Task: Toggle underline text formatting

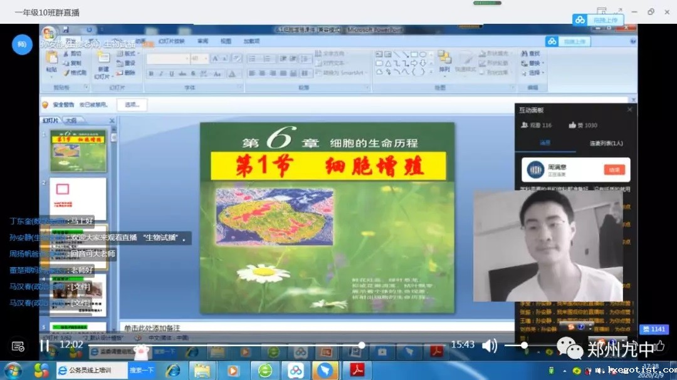Action: pyautogui.click(x=171, y=74)
